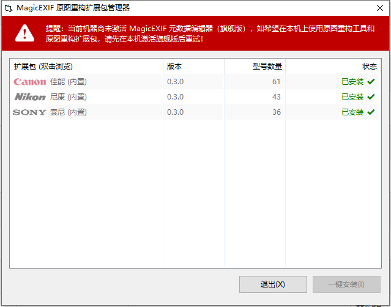Select the 索尼 (内置) row

195,112
